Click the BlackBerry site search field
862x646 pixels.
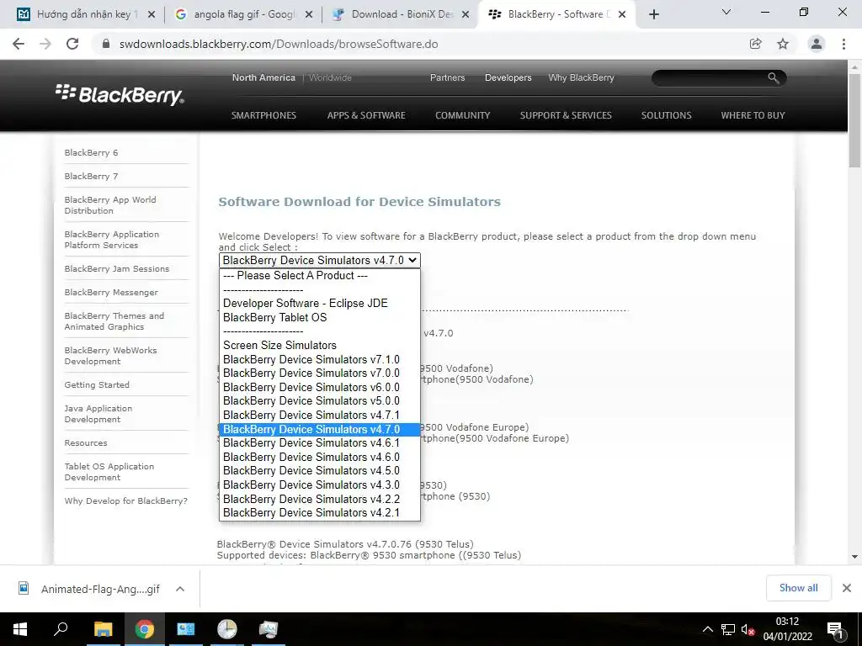pyautogui.click(x=709, y=78)
